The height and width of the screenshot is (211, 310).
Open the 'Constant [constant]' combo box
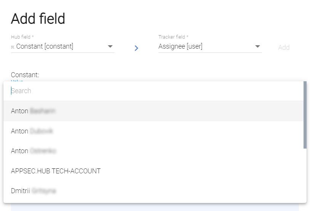57,46
